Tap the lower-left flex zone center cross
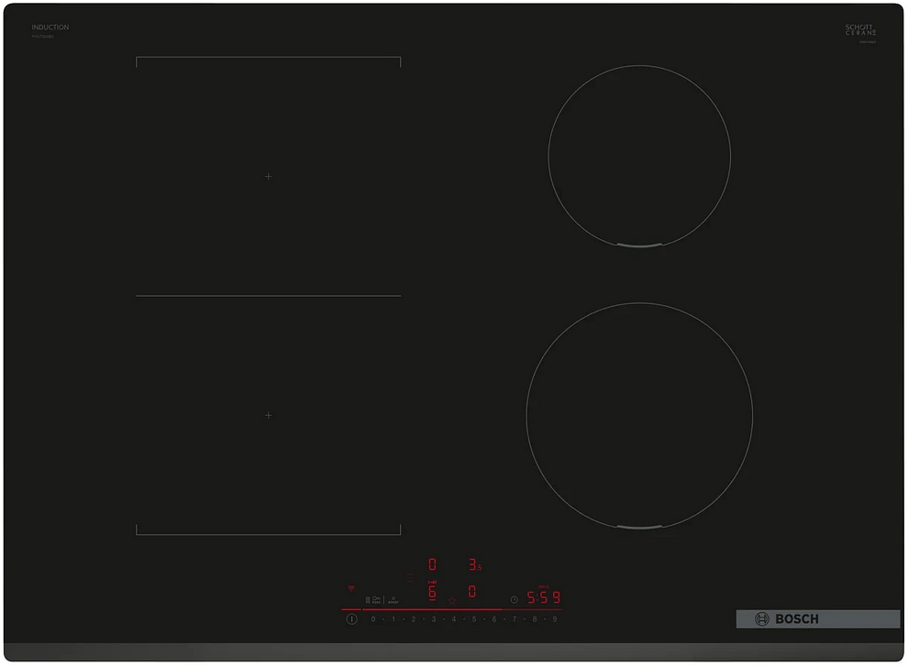Screen dimensions: 908x666 pos(268,415)
